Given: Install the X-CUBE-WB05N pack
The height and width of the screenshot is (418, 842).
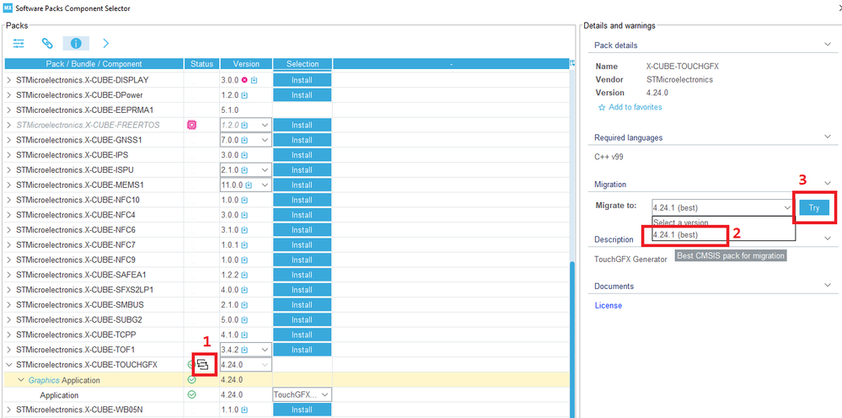Looking at the screenshot, I should tap(302, 410).
